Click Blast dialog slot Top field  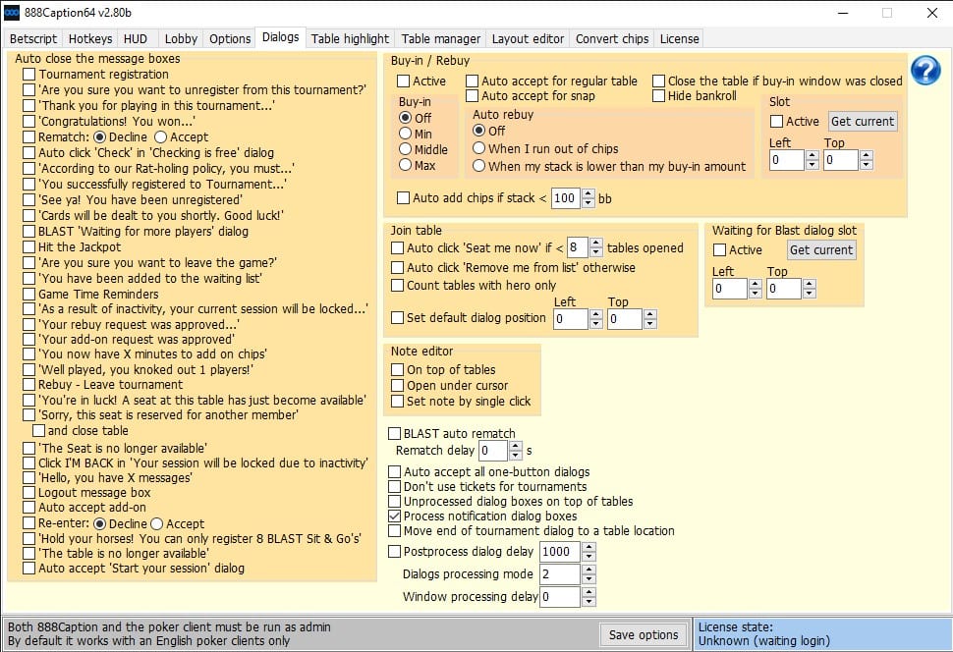click(784, 289)
